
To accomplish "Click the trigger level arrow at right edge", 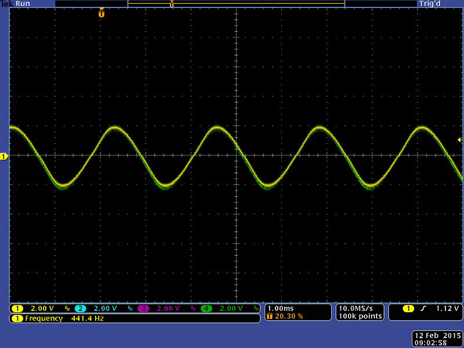I will (459, 140).
